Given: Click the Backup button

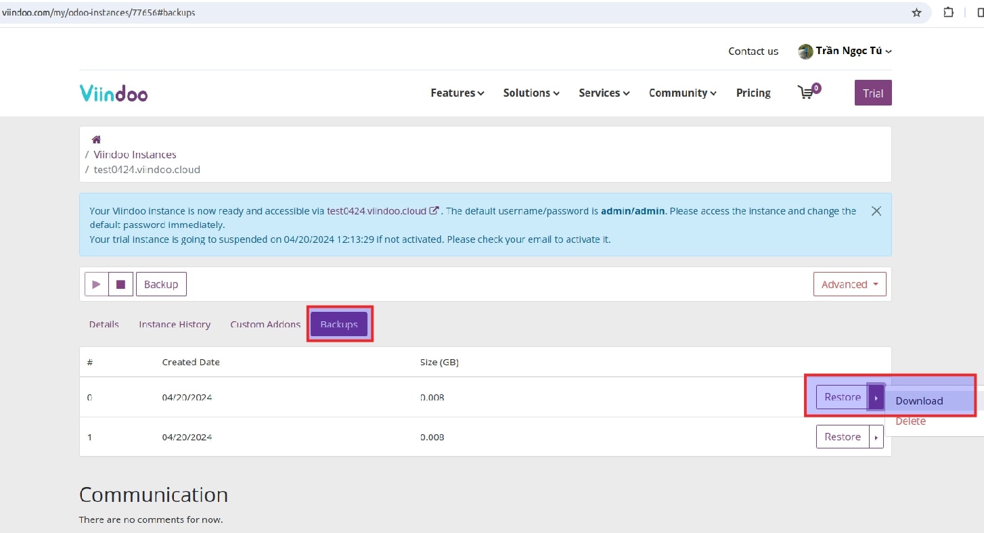Looking at the screenshot, I should [x=161, y=284].
